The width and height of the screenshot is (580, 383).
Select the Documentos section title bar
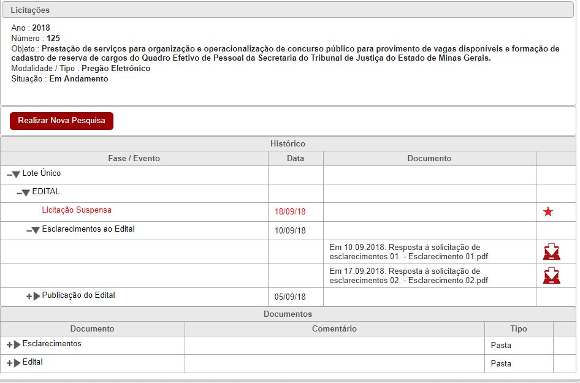288,314
